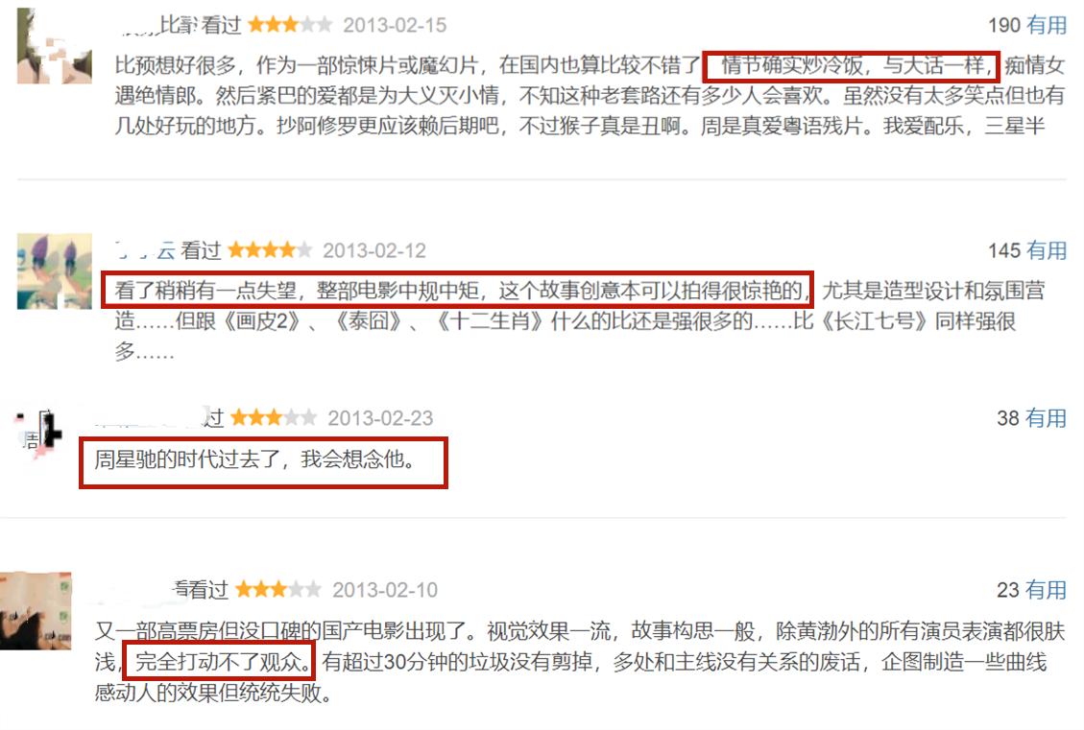Click the 有用 link beside 190 votes
This screenshot has height=730, width=1084.
1047,25
